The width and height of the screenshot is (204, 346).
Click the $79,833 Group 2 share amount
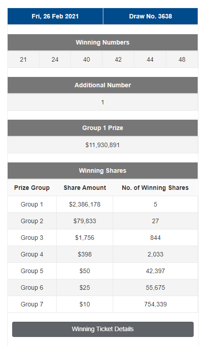click(85, 221)
